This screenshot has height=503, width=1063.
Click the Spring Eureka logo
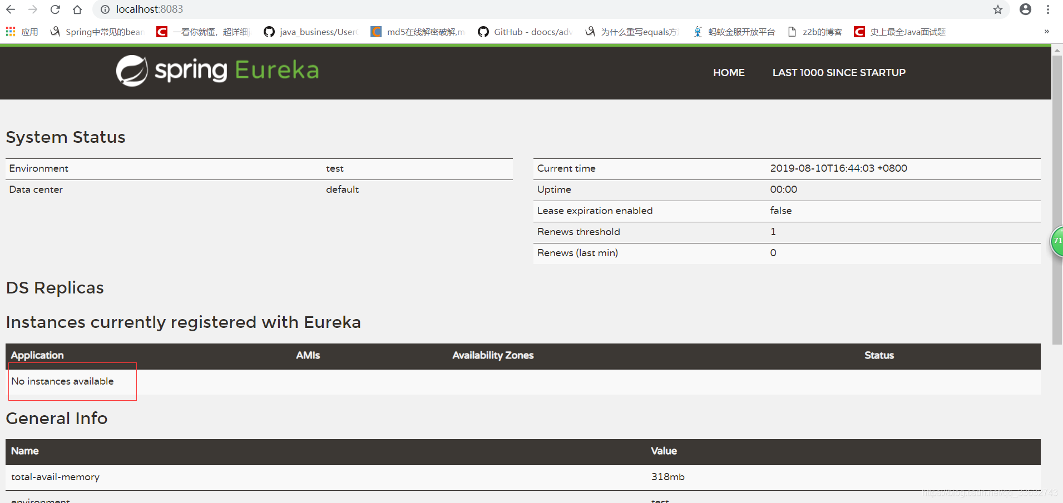(217, 71)
